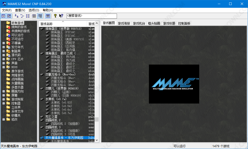The height and width of the screenshot is (149, 248).
Task: Click the 不精确 folder icon
Action: (8, 43)
